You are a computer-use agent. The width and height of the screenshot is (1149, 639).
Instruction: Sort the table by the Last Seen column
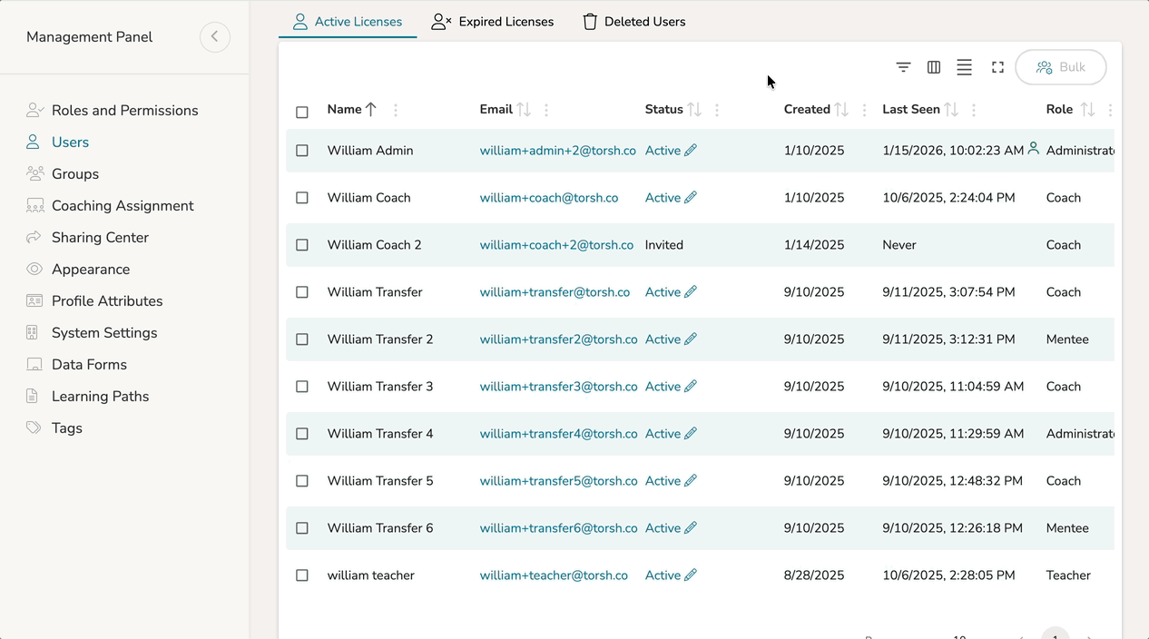tap(950, 110)
